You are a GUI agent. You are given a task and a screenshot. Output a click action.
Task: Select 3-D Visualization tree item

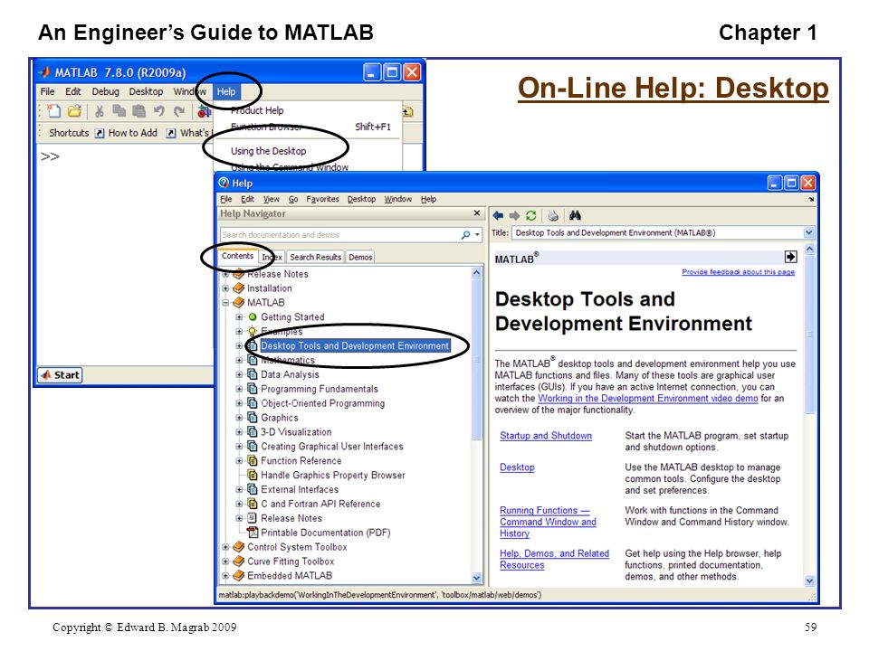[296, 432]
